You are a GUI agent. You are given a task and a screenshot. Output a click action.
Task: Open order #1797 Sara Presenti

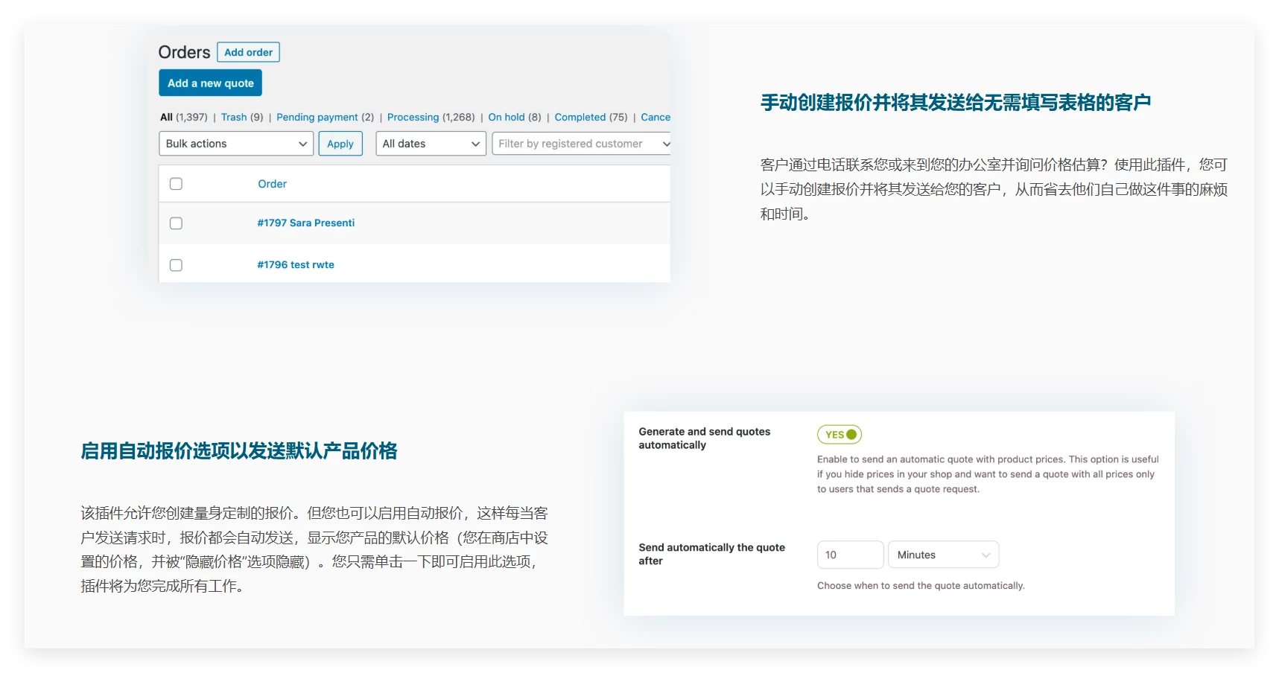pyautogui.click(x=305, y=223)
